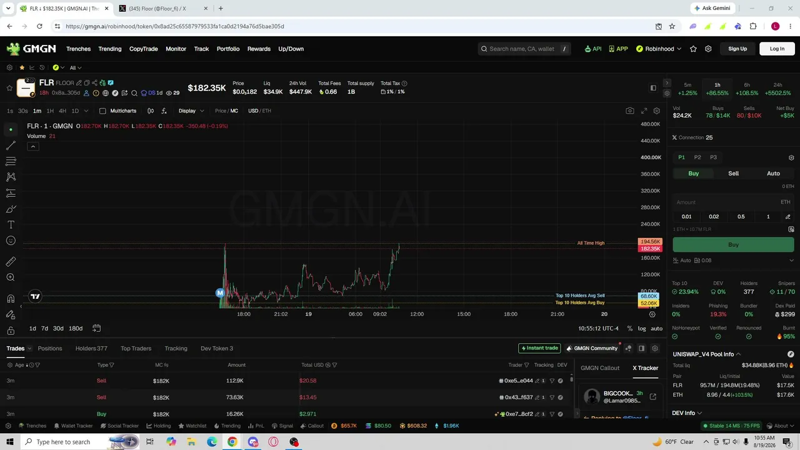Click the Log In button
The image size is (800, 450).
click(777, 49)
